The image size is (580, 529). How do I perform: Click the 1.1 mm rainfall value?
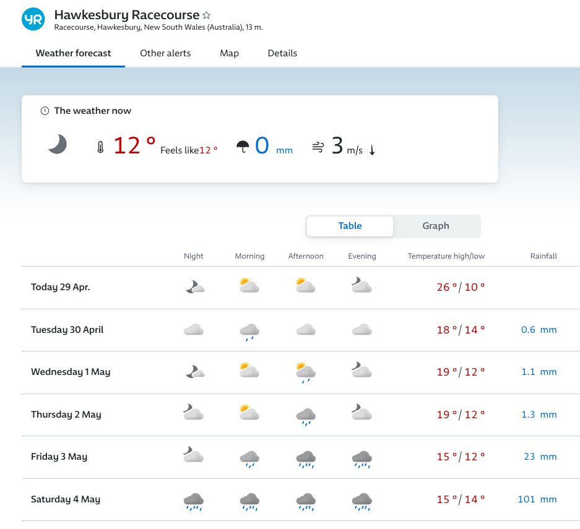(x=539, y=372)
